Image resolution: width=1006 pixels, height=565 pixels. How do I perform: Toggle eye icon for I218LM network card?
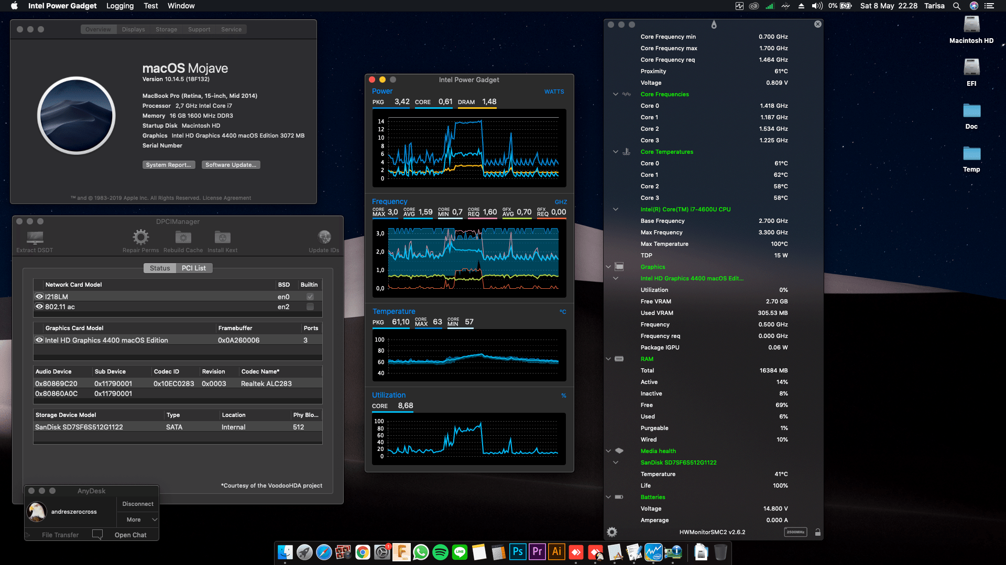39,297
